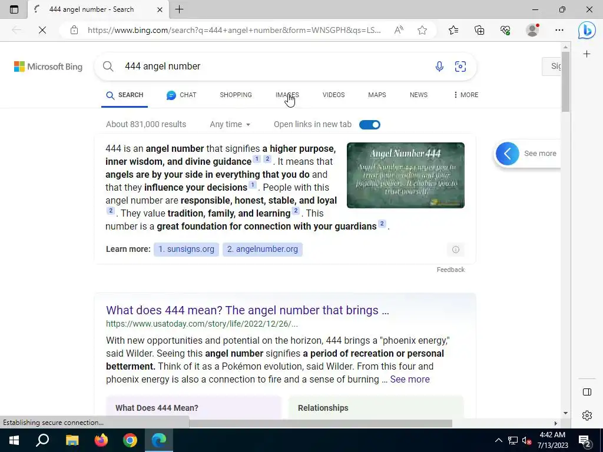The image size is (603, 452).
Task: Add a sidebar app with plus icon
Action: [587, 54]
